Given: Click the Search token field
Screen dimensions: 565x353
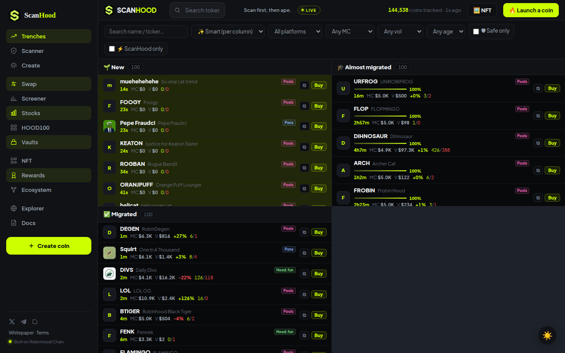Looking at the screenshot, I should tap(197, 10).
